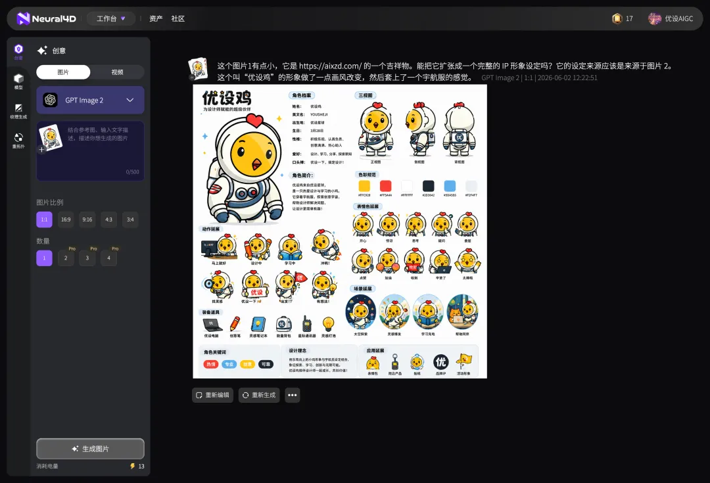Click the 重新生成 regenerate button

coord(259,395)
